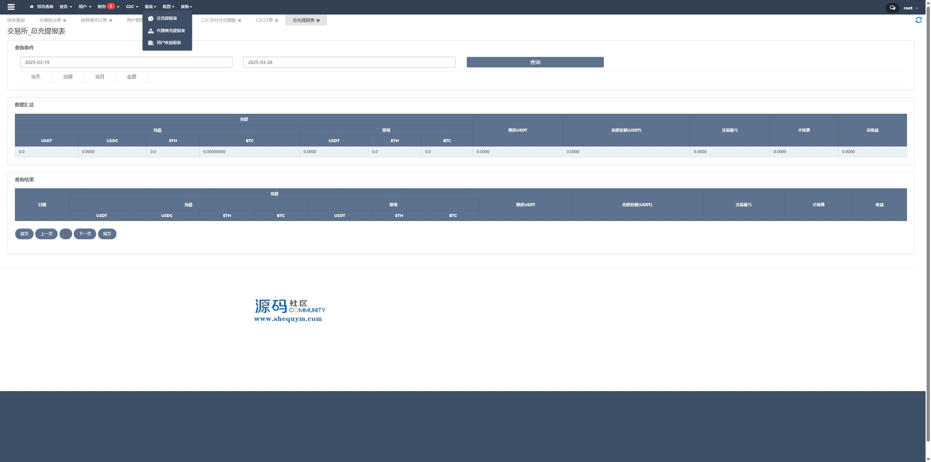Click the refresh icon at top right
The image size is (931, 462).
pyautogui.click(x=919, y=20)
